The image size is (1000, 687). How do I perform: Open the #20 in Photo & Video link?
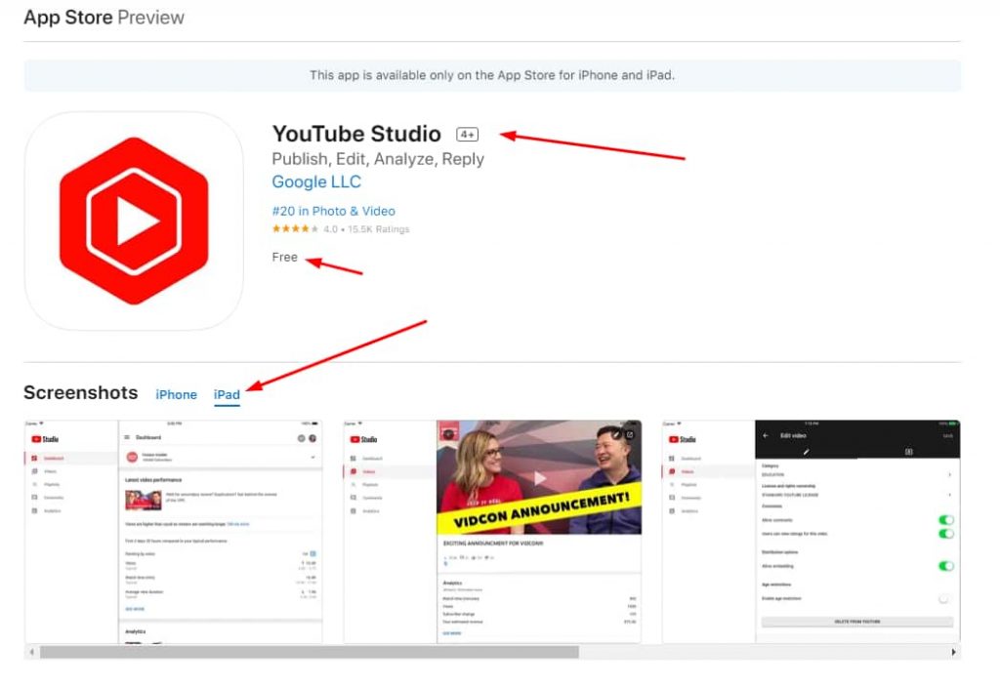tap(334, 211)
